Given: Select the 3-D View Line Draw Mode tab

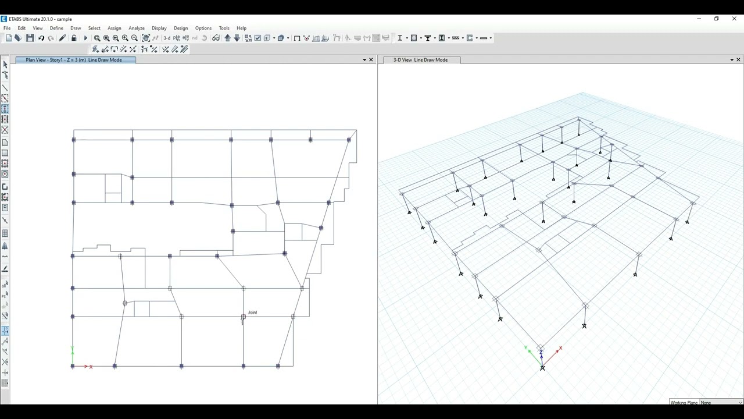Looking at the screenshot, I should click(421, 60).
